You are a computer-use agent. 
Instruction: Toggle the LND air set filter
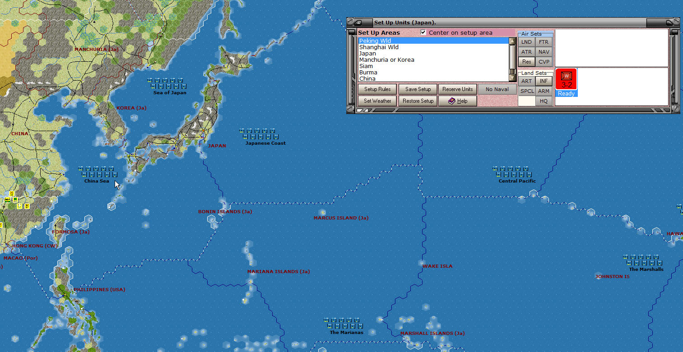pos(526,42)
